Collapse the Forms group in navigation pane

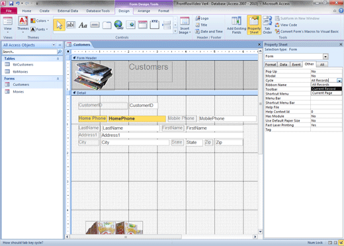tap(58, 79)
